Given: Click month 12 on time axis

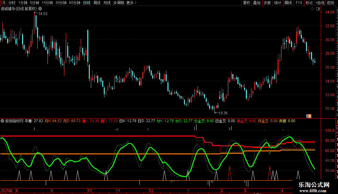Looking at the screenshot, I should pos(151,190).
